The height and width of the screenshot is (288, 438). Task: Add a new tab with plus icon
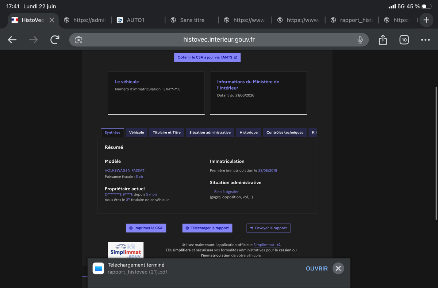click(426, 20)
